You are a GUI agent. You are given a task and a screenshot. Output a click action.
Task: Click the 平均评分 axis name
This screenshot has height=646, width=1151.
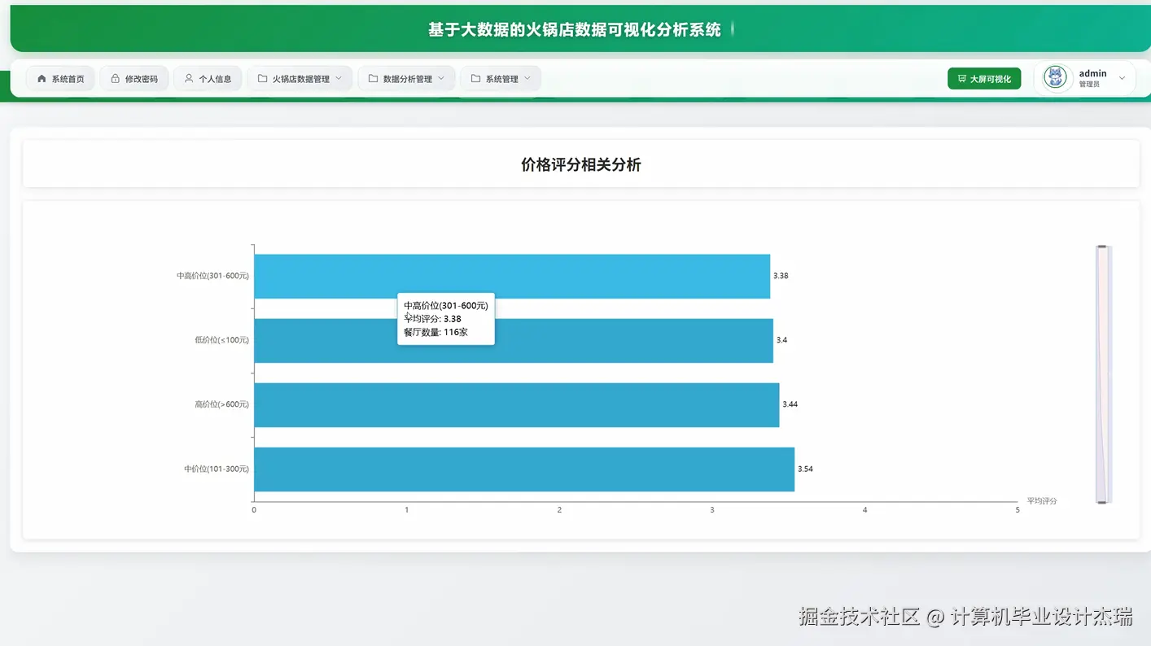click(x=1042, y=501)
